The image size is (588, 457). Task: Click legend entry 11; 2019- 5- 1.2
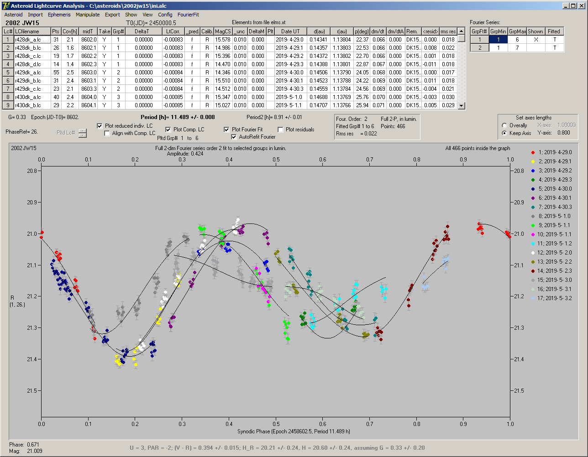coord(551,244)
